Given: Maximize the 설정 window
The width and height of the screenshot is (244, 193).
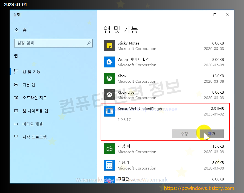Looking at the screenshot, I should (215, 15).
